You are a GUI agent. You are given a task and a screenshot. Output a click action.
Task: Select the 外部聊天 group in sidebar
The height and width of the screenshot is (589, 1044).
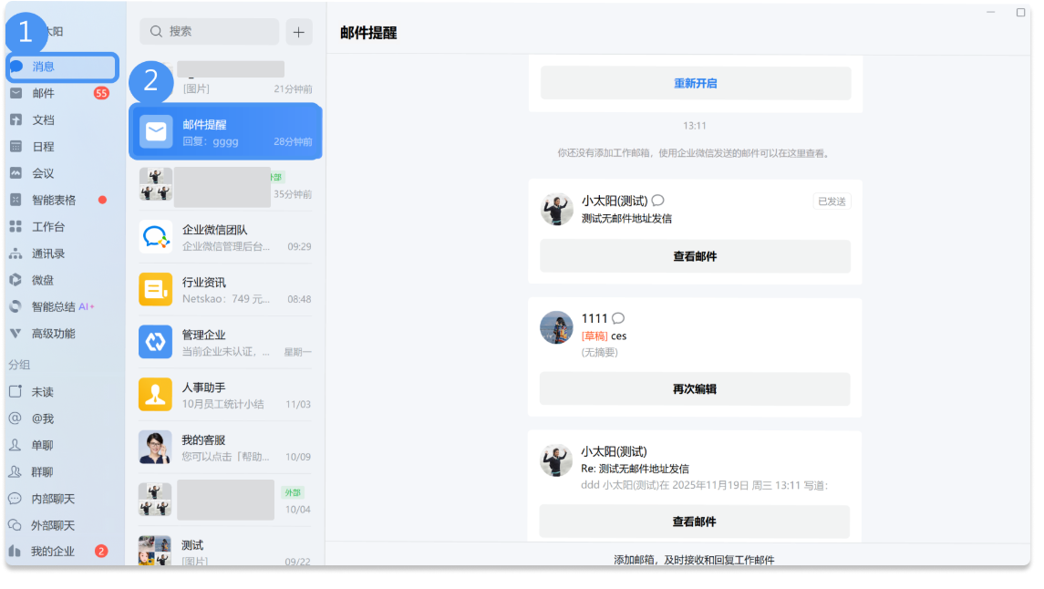tap(46, 524)
